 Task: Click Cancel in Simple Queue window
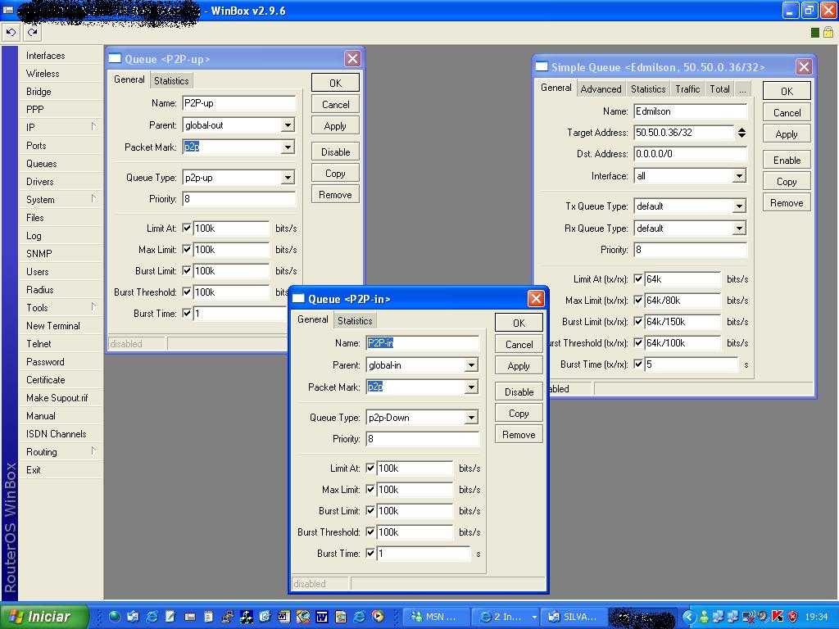pos(787,112)
